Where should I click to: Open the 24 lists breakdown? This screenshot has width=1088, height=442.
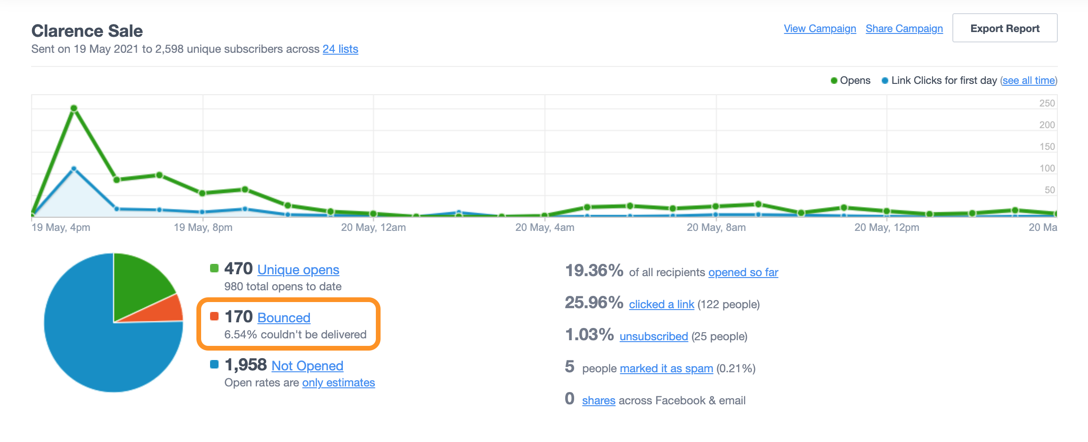pos(340,49)
